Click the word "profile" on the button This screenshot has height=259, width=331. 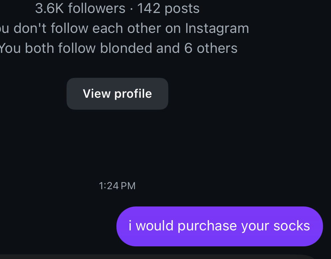[133, 94]
